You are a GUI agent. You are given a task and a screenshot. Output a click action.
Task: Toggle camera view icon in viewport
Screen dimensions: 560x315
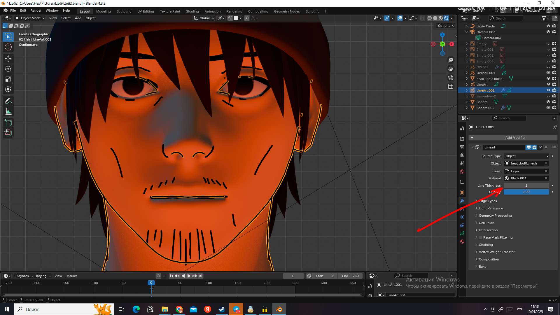(x=451, y=78)
